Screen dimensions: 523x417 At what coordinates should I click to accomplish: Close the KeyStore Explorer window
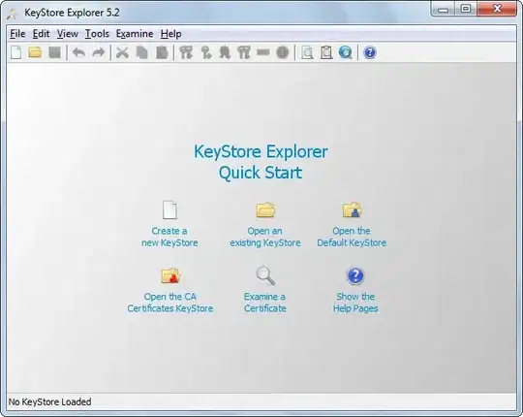pos(497,9)
